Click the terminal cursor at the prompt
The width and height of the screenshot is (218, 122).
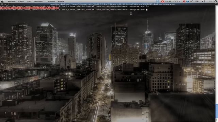pos(146,9)
